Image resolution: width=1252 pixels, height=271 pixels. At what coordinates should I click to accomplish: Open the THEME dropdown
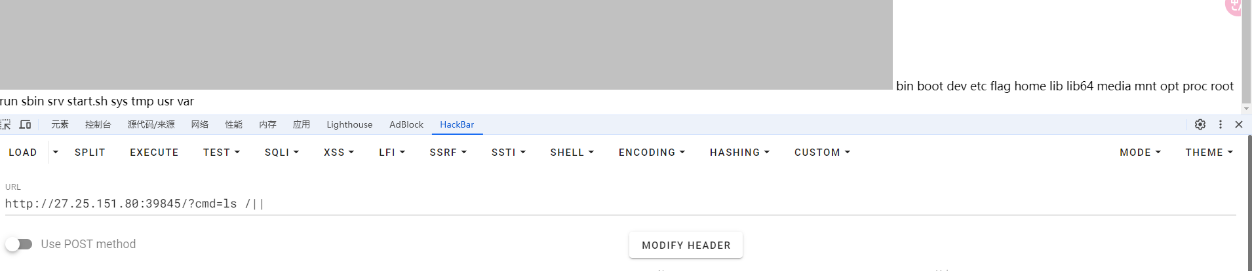1209,153
